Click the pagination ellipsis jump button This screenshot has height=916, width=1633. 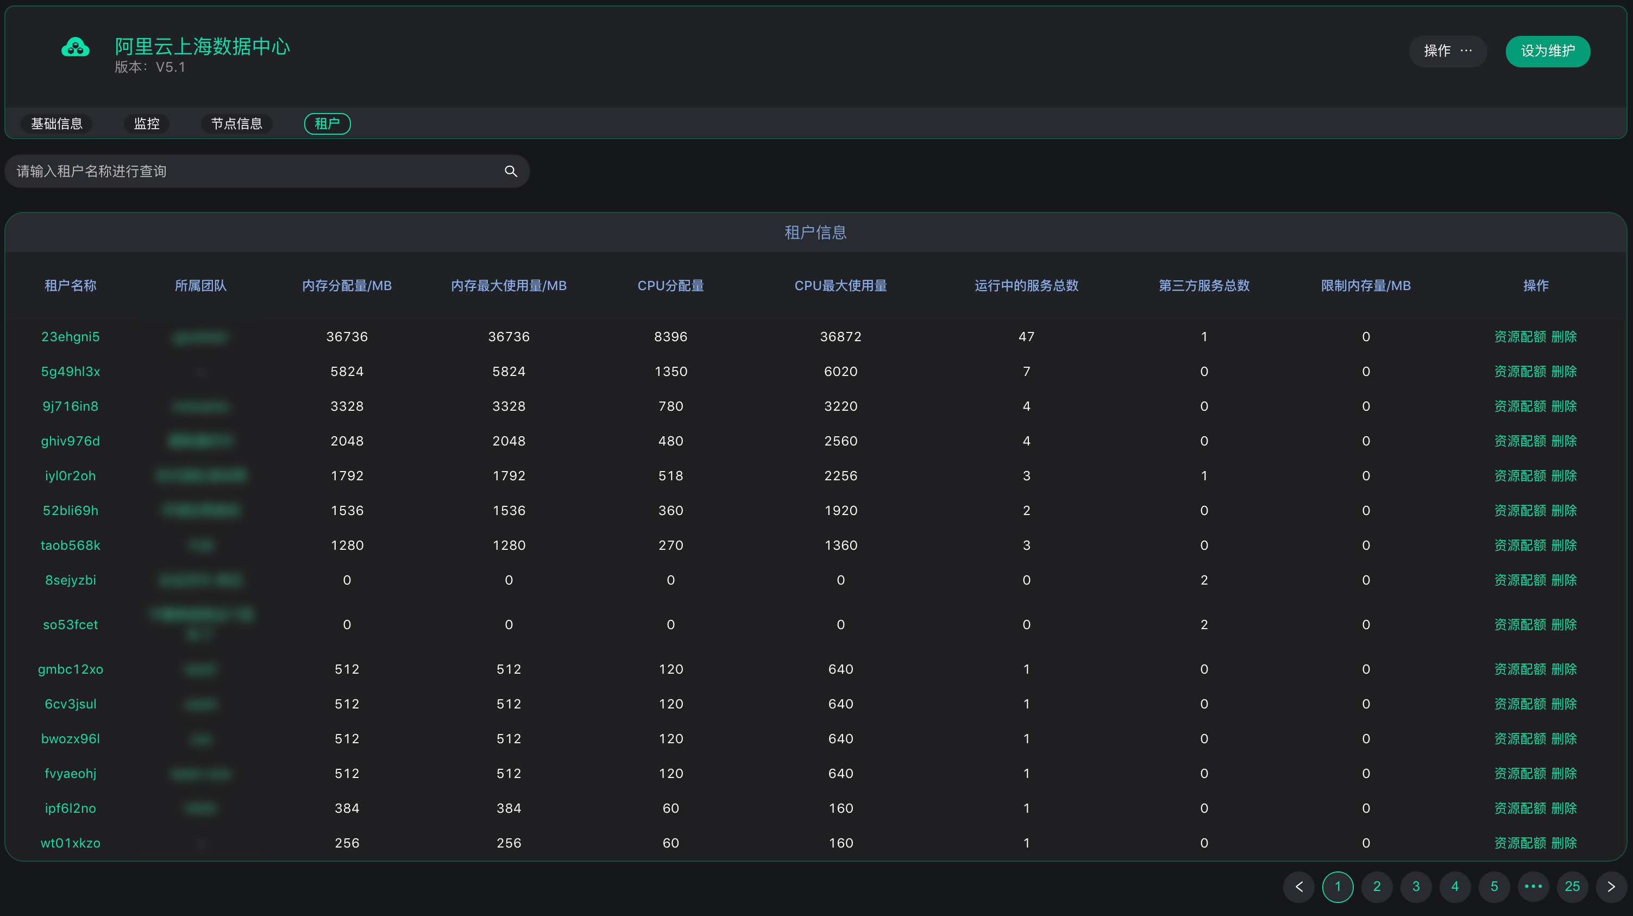point(1533,886)
